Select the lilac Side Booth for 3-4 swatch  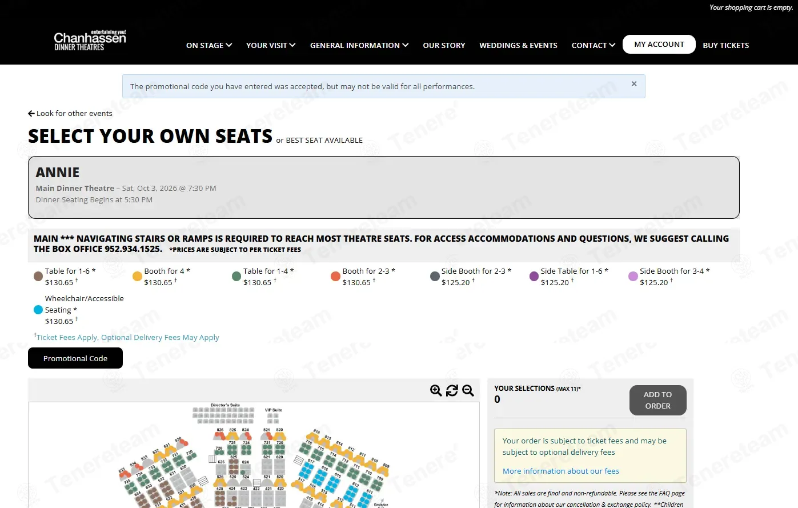click(x=633, y=277)
